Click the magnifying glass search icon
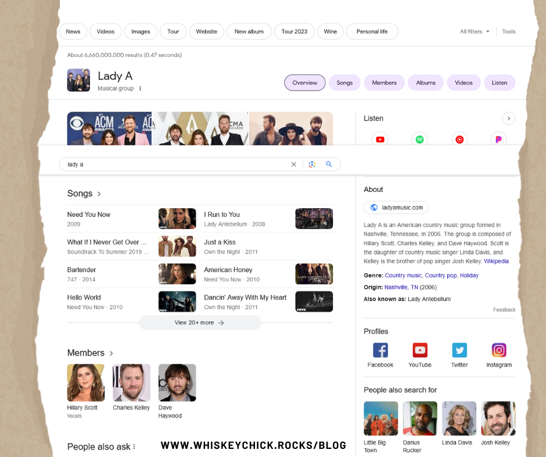The image size is (546, 457). click(329, 164)
